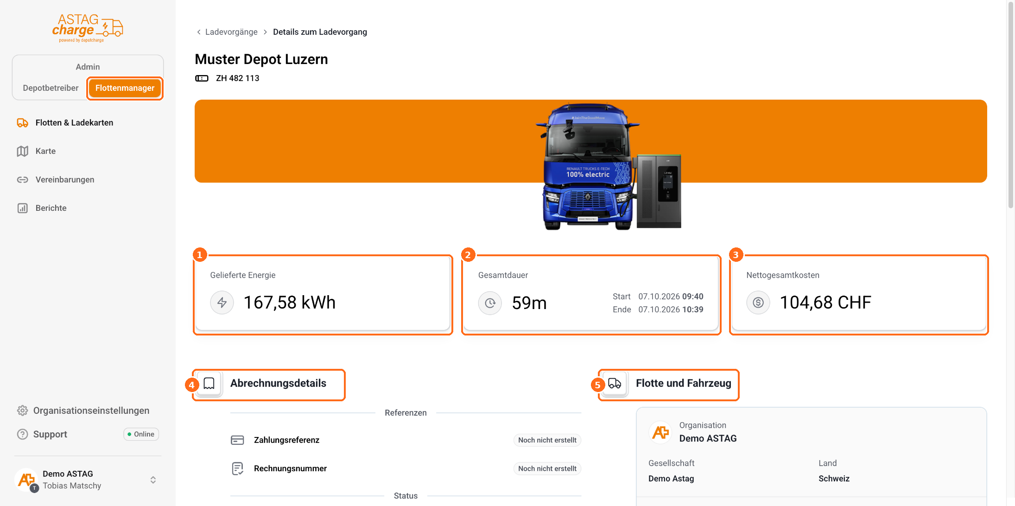Click the '104,68 CHF' value
The image size is (1015, 506).
click(825, 303)
